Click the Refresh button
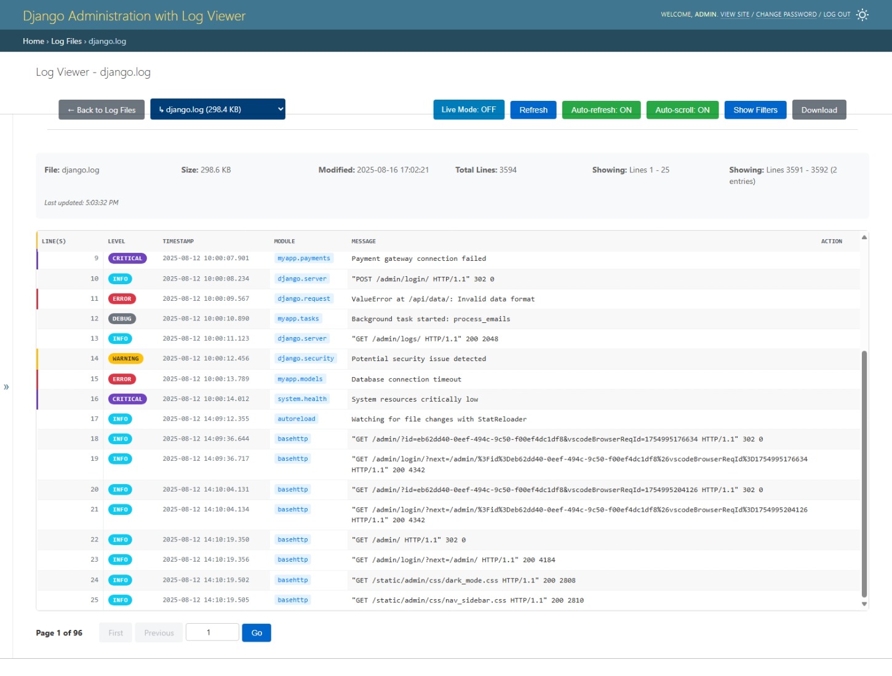This screenshot has height=676, width=892. point(533,110)
